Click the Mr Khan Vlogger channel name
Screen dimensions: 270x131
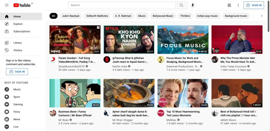pos(123,120)
